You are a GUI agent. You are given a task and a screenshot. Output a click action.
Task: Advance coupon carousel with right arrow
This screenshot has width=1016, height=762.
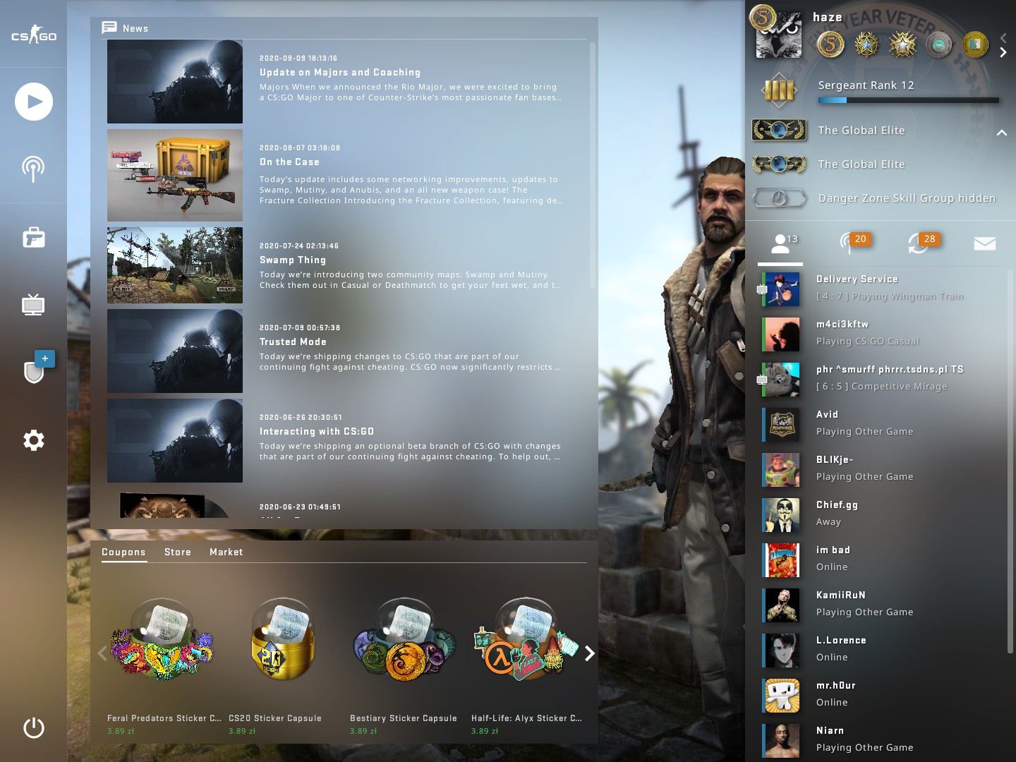590,654
